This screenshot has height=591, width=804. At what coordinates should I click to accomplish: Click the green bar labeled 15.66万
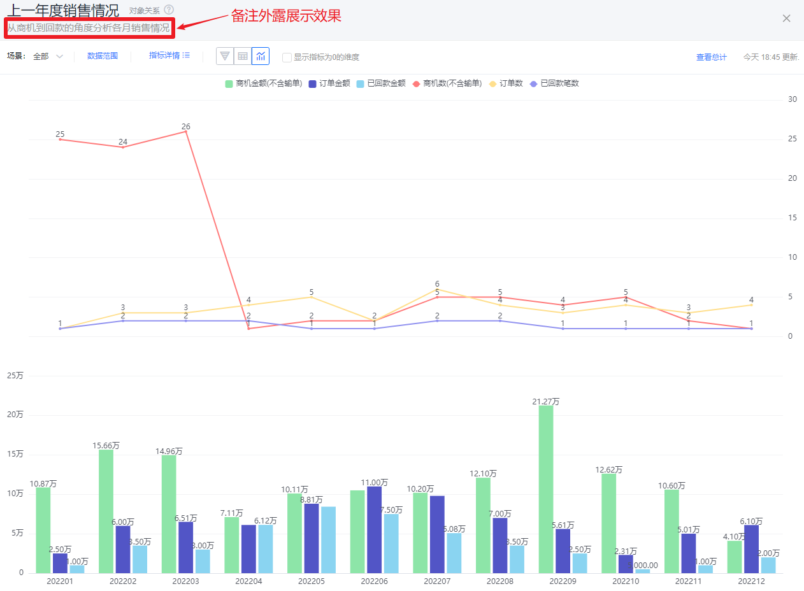pyautogui.click(x=106, y=511)
